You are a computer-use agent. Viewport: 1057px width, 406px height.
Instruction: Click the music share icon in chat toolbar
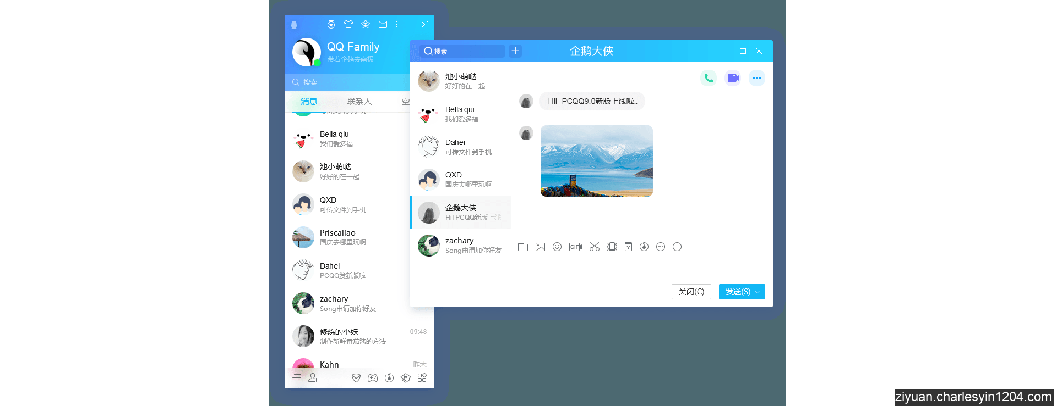644,247
